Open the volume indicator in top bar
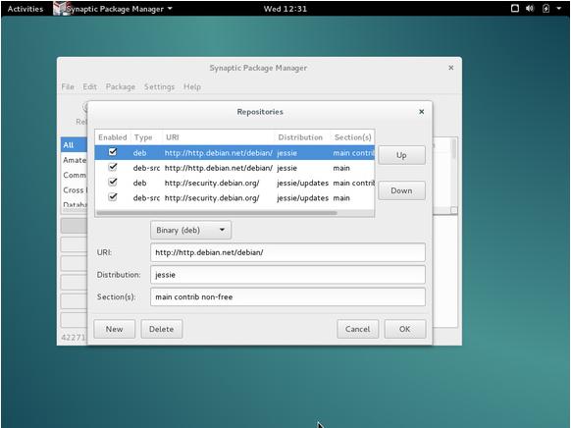 point(530,9)
